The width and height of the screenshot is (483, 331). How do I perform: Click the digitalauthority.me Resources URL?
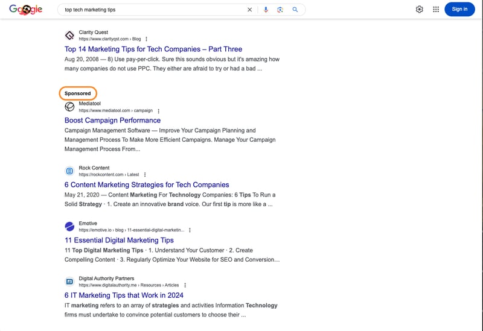tap(129, 285)
